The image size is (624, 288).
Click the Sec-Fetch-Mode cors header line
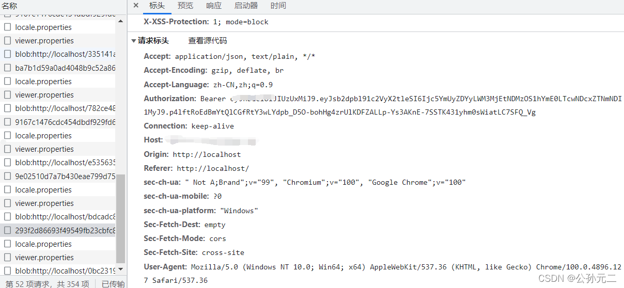(x=185, y=238)
